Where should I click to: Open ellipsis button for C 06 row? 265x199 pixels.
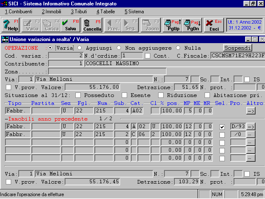[251, 134]
